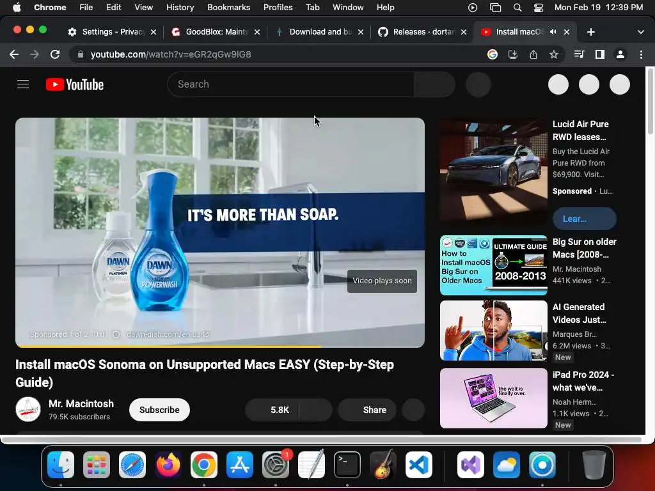
Task: Click the Google icon in address bar
Action: click(493, 54)
